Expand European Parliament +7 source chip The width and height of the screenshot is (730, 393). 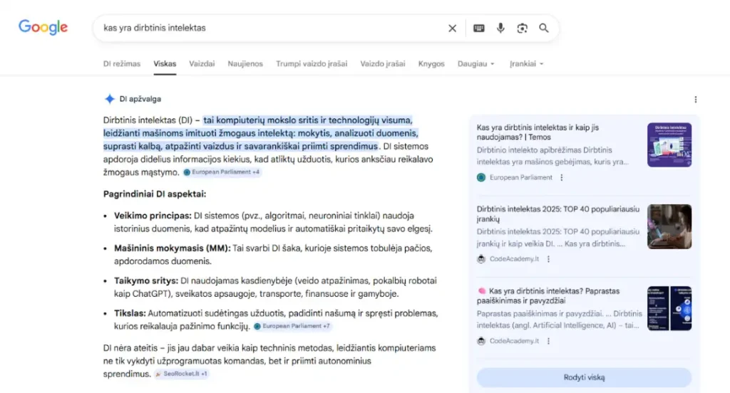(x=292, y=326)
